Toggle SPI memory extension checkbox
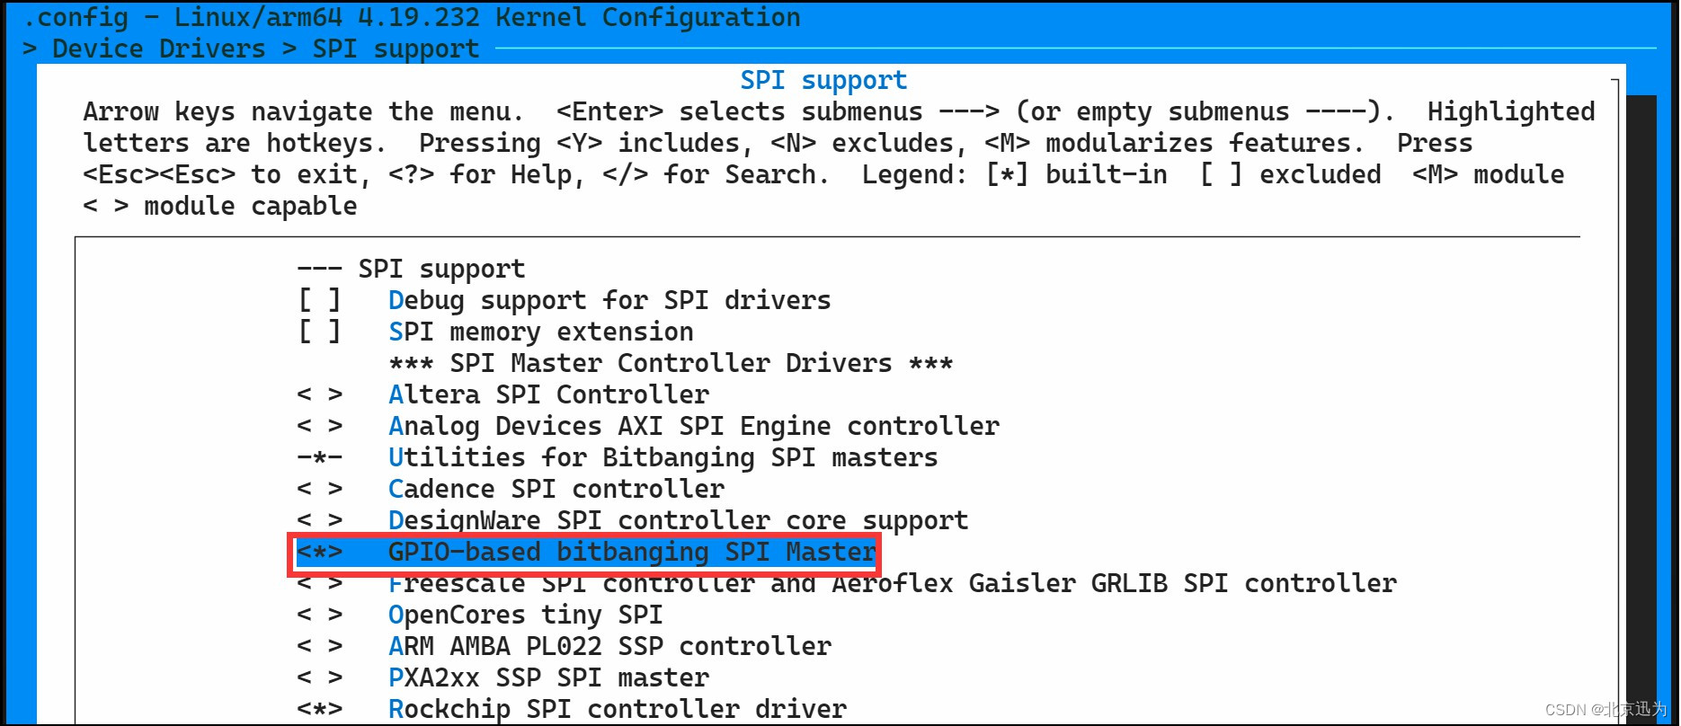The width and height of the screenshot is (1681, 726). (319, 332)
